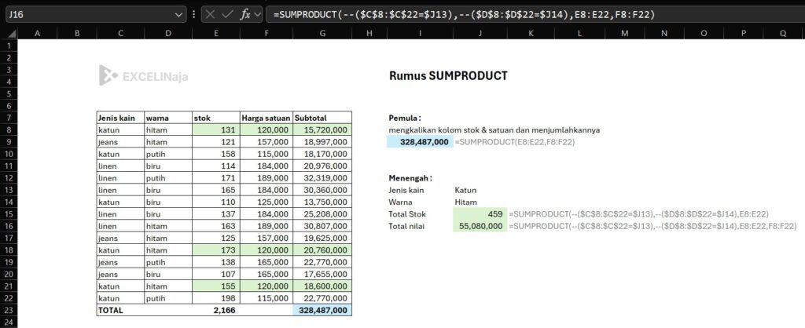Screen dimensions: 805x328
Task: Click the 'Hitam' criteria cell
Action: 480,202
